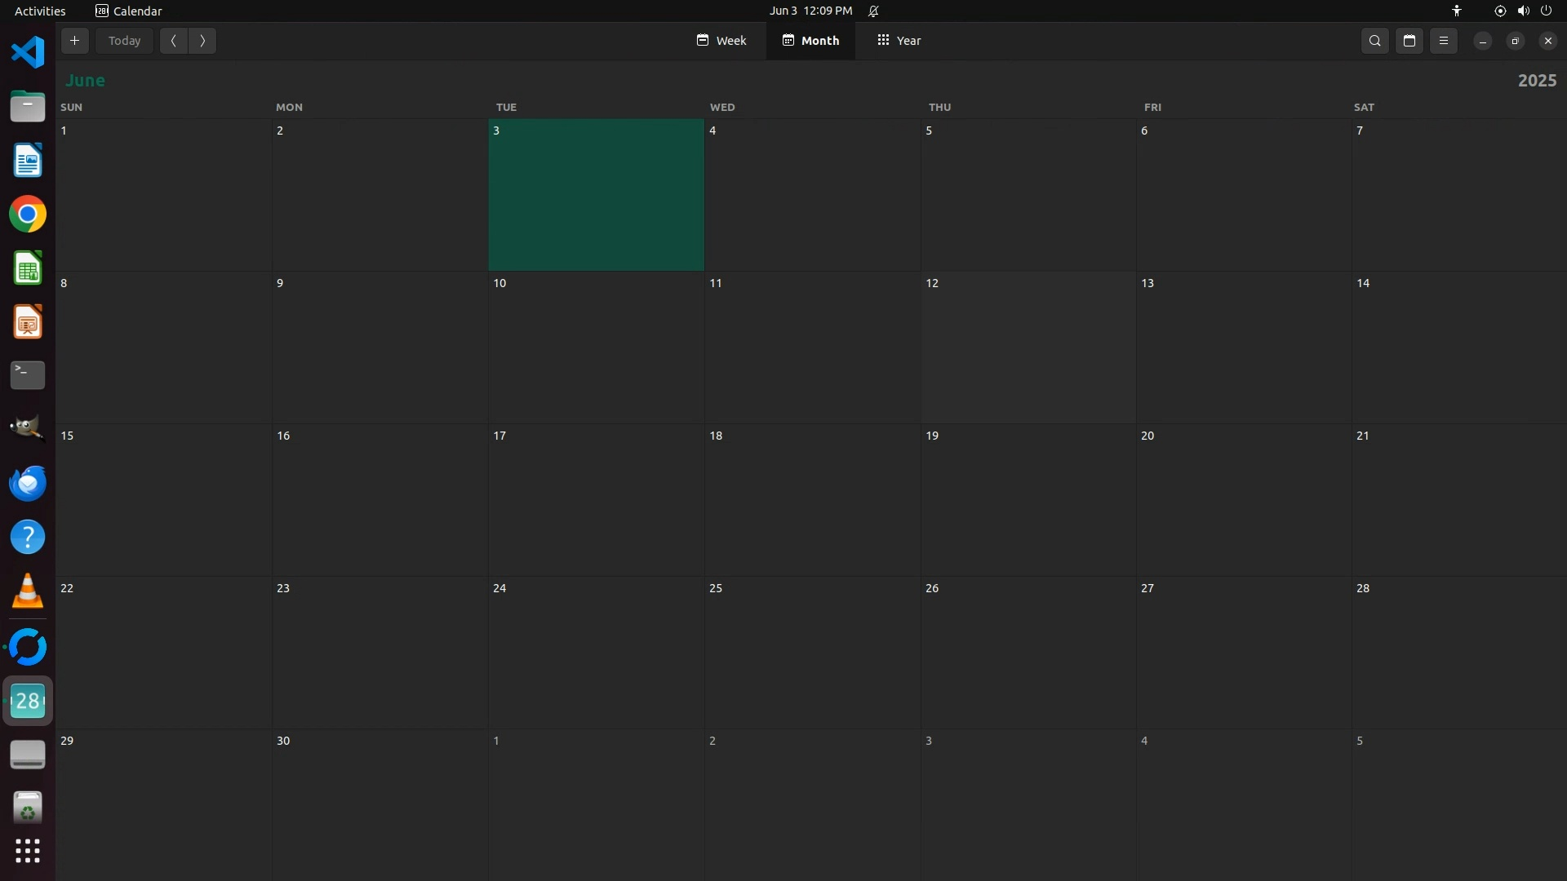Viewport: 1567px width, 881px height.
Task: Open Thunderbird mail from the dock
Action: tap(28, 483)
